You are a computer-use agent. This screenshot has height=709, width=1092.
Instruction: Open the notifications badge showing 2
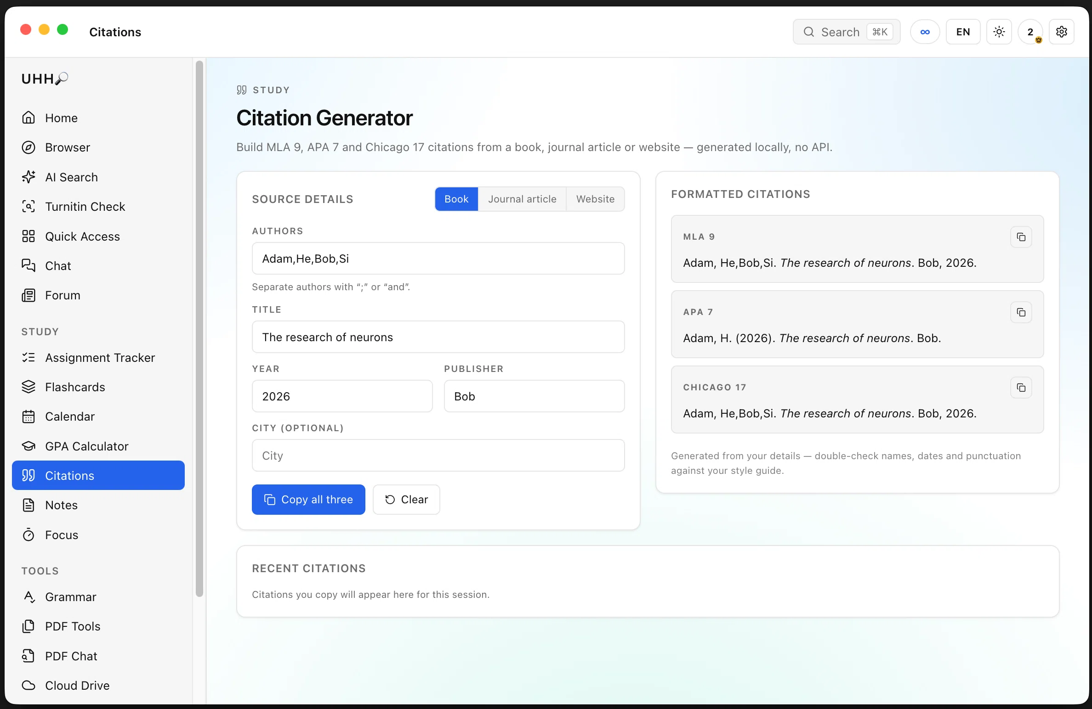1030,32
